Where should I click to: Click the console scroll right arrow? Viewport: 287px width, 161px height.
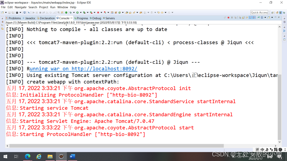pyautogui.click(x=275, y=146)
